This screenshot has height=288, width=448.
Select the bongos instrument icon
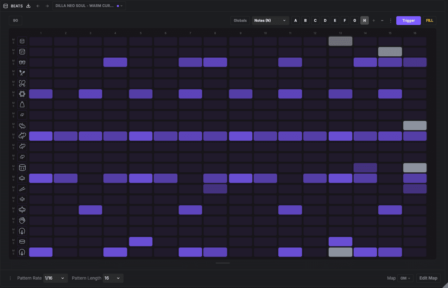point(22,62)
